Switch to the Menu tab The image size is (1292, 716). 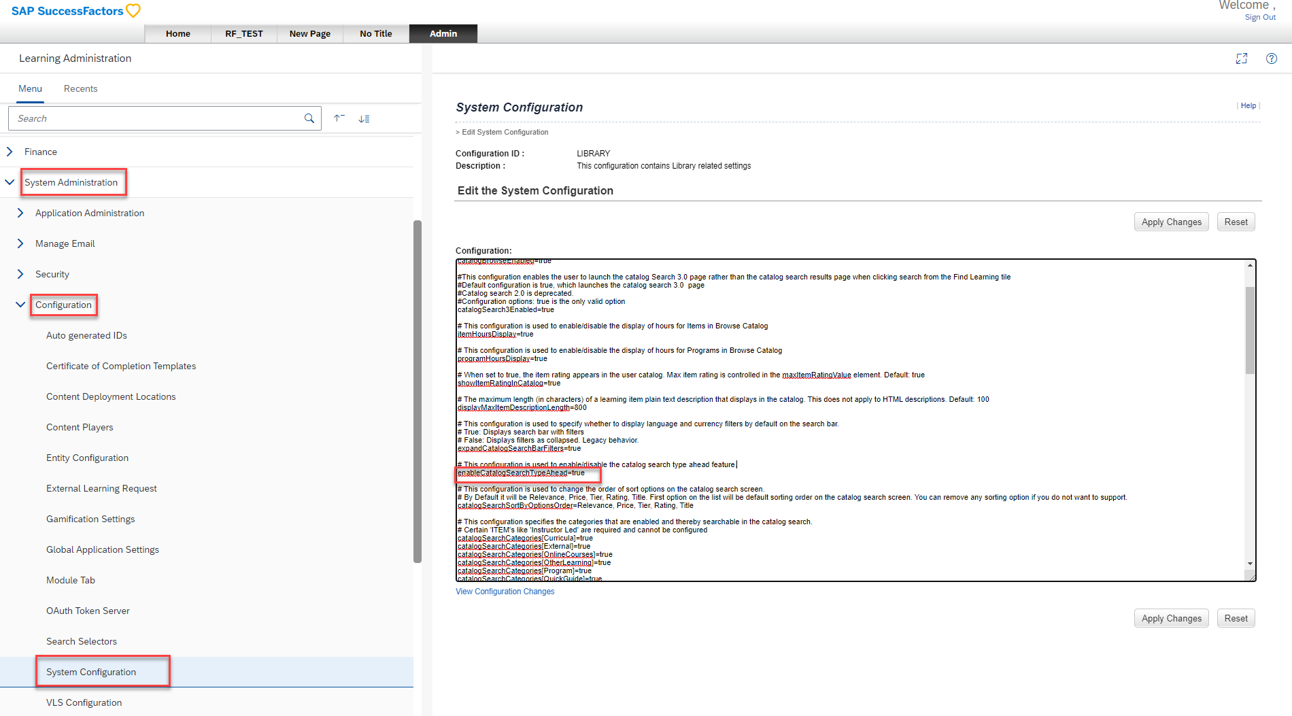click(x=30, y=88)
